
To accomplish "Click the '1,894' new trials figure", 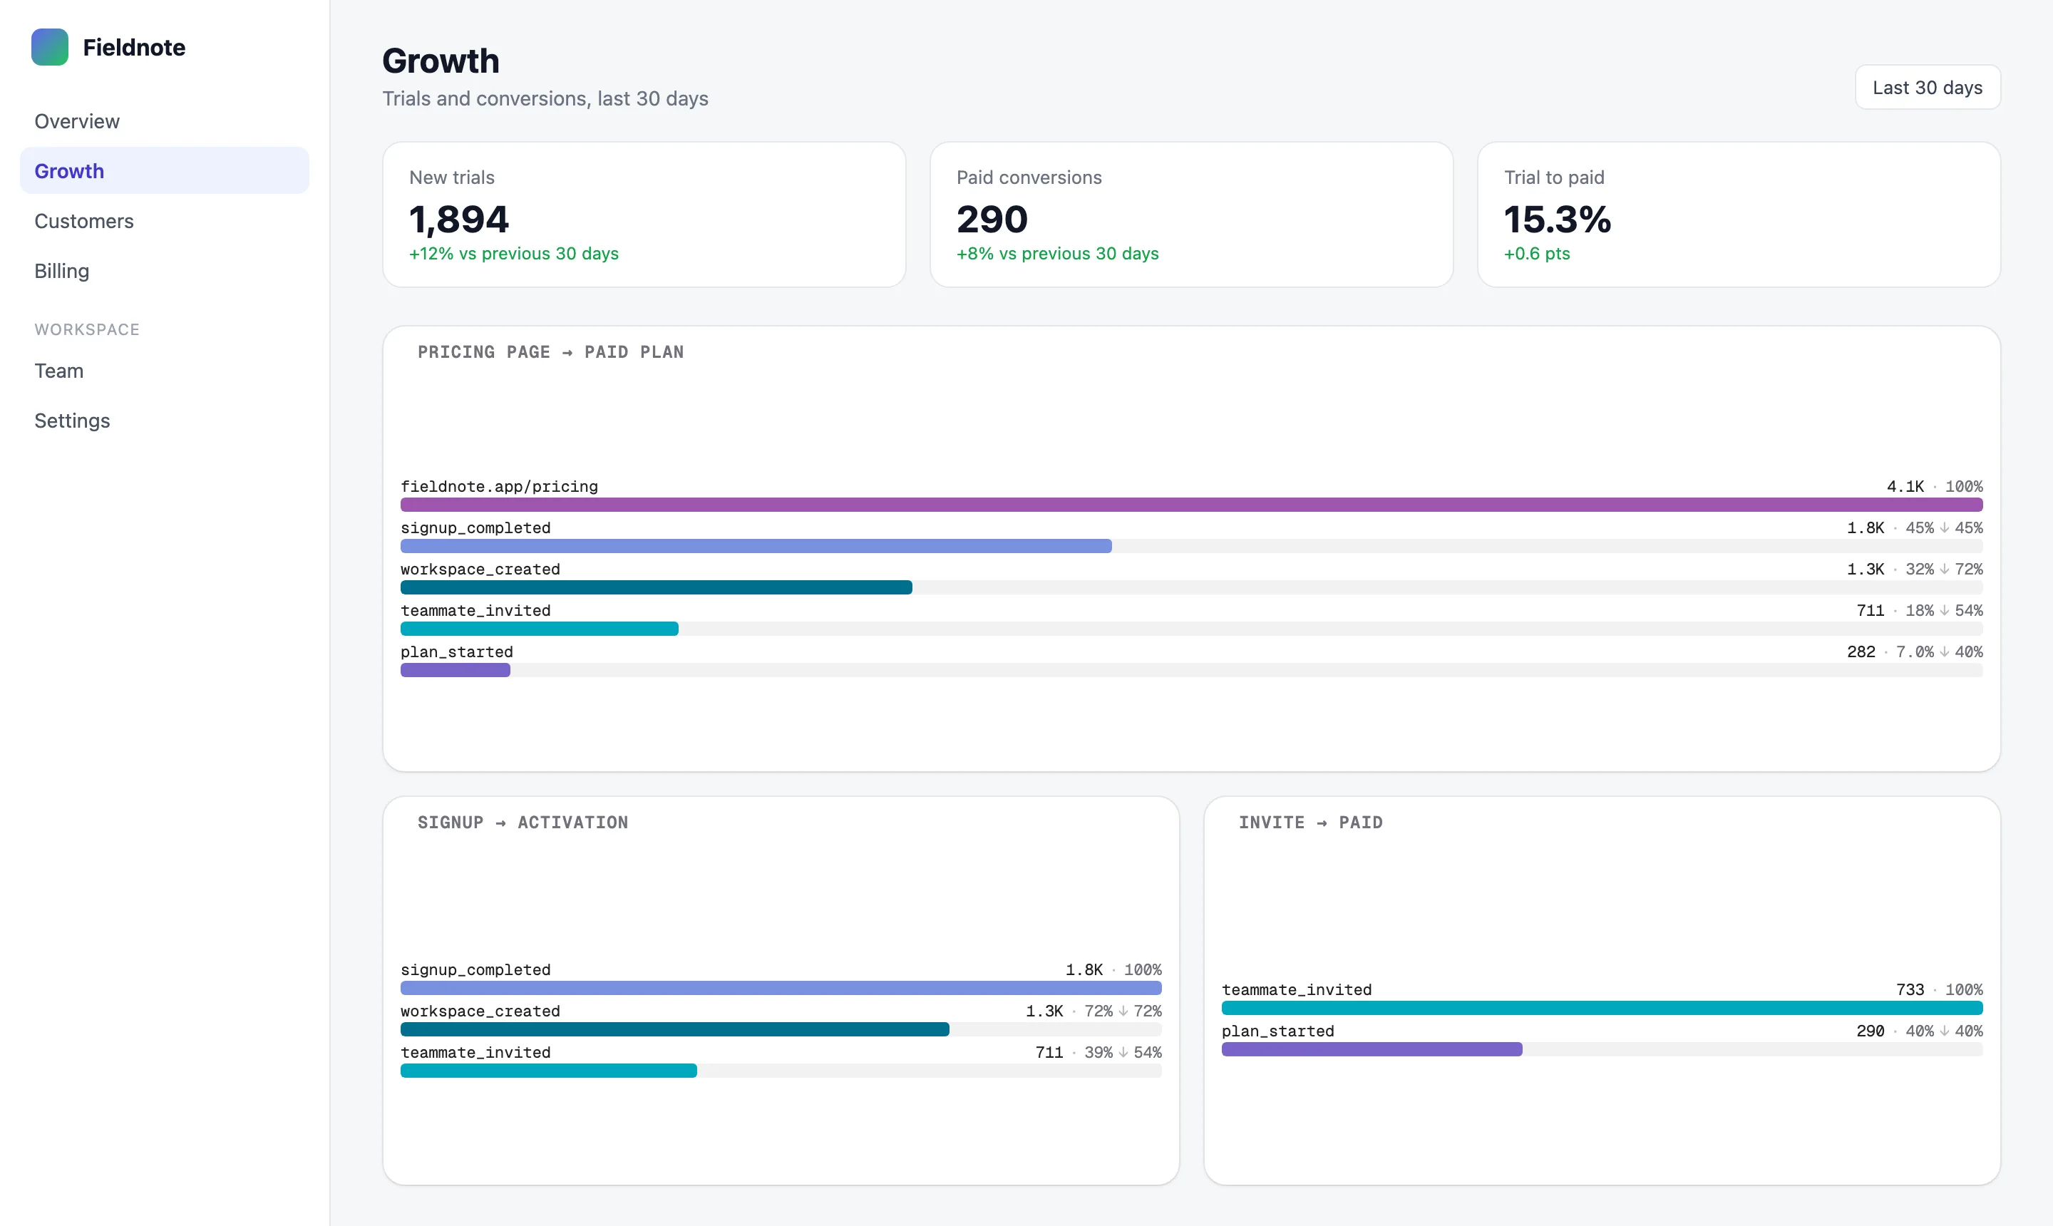I will point(459,219).
